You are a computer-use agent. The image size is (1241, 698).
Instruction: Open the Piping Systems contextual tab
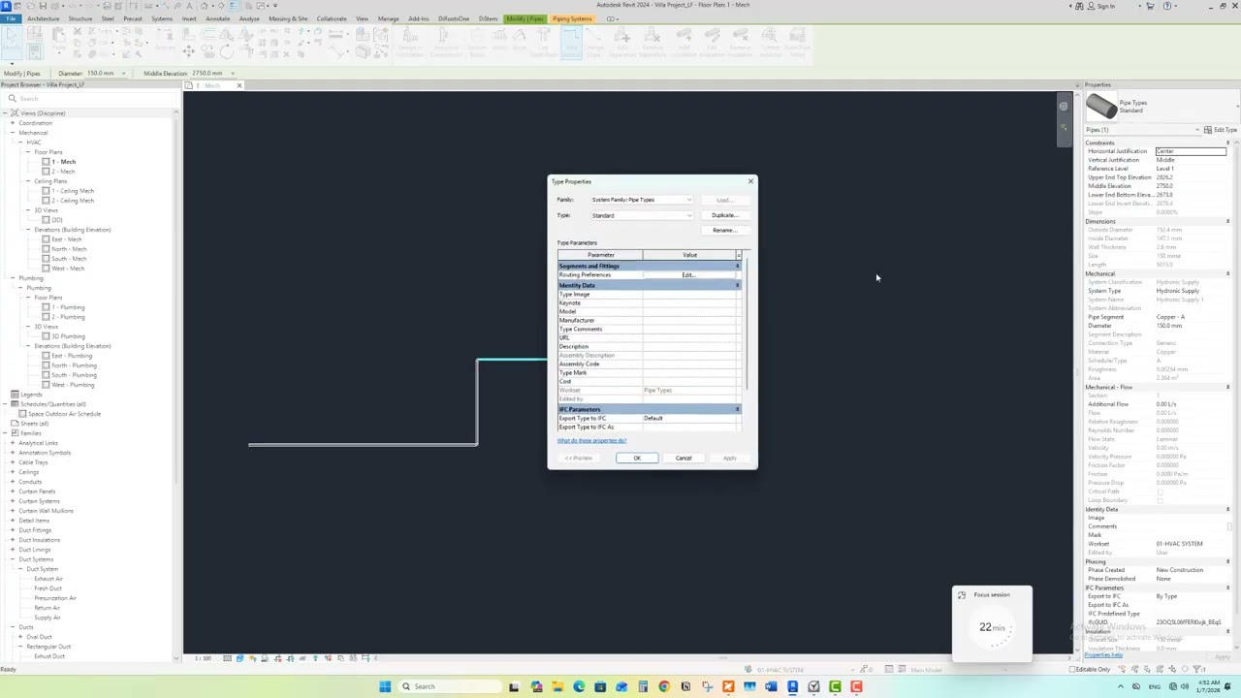[x=572, y=18]
